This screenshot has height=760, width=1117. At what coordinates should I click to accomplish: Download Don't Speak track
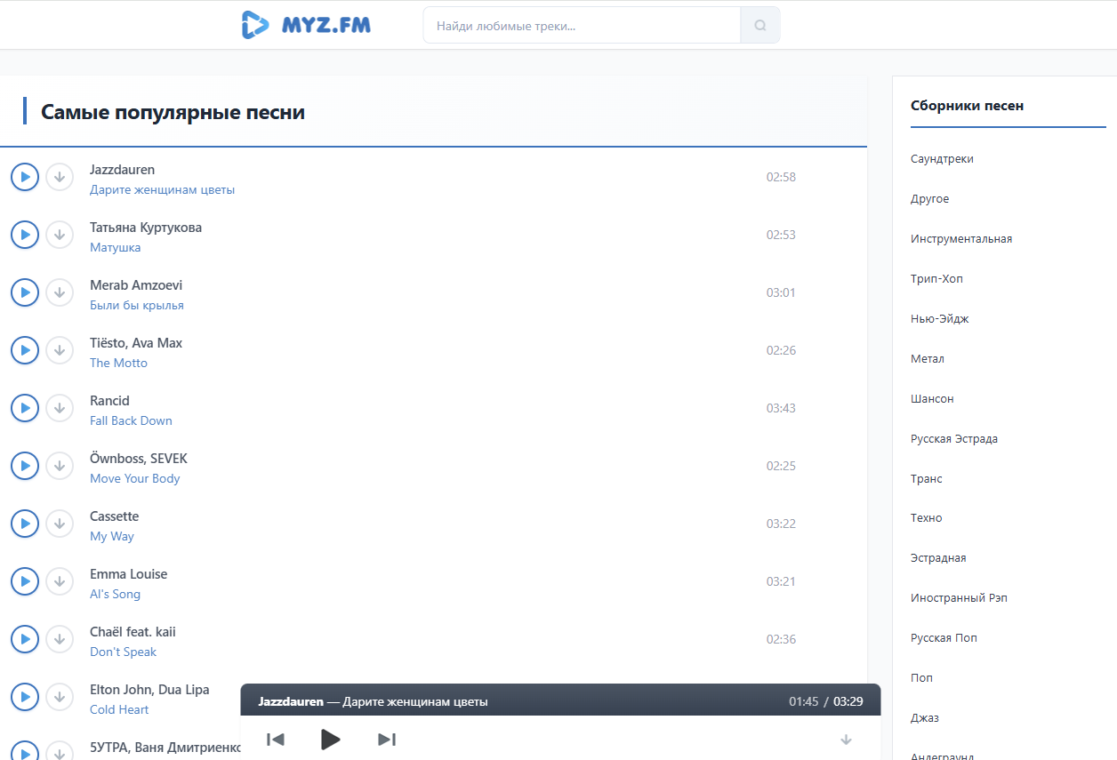coord(60,639)
